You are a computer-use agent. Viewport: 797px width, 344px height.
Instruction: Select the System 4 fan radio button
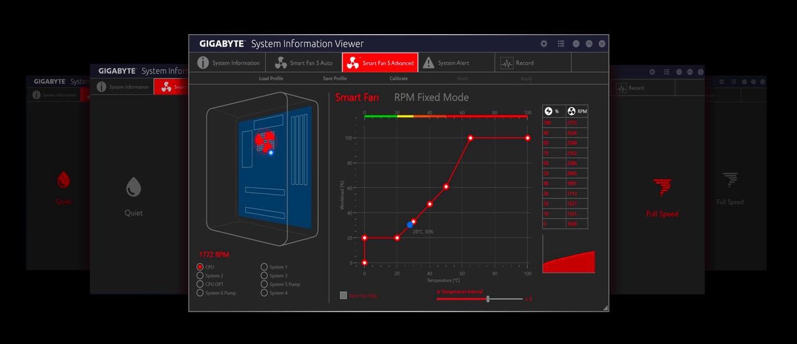[x=264, y=293]
